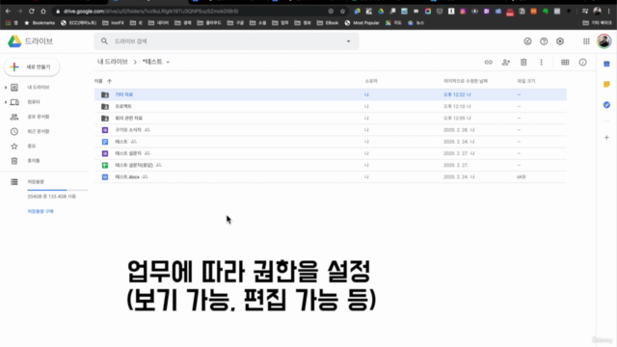Select 컴퓨터 in sidebar

34,102
